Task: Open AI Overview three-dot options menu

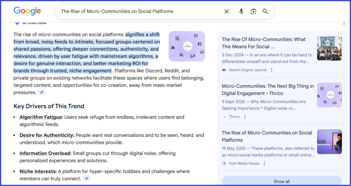Action: pos(344,23)
